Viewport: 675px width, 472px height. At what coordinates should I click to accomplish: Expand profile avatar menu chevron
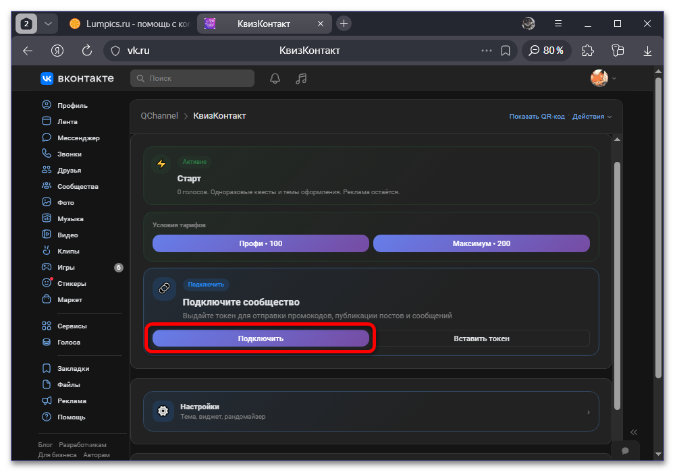(614, 78)
